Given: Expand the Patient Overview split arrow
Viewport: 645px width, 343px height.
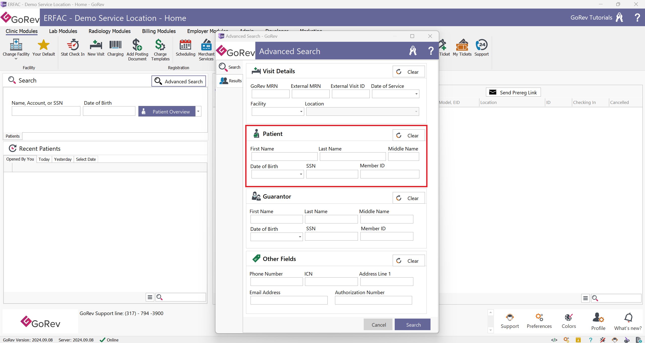Looking at the screenshot, I should [198, 111].
